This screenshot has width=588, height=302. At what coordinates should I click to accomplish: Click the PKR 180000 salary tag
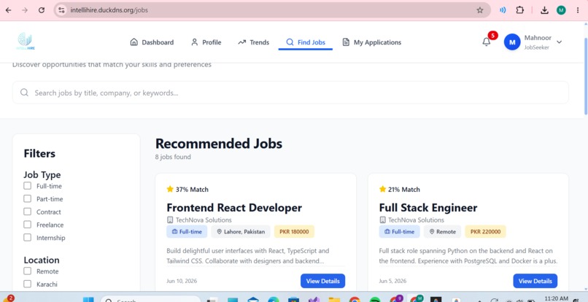pyautogui.click(x=295, y=231)
